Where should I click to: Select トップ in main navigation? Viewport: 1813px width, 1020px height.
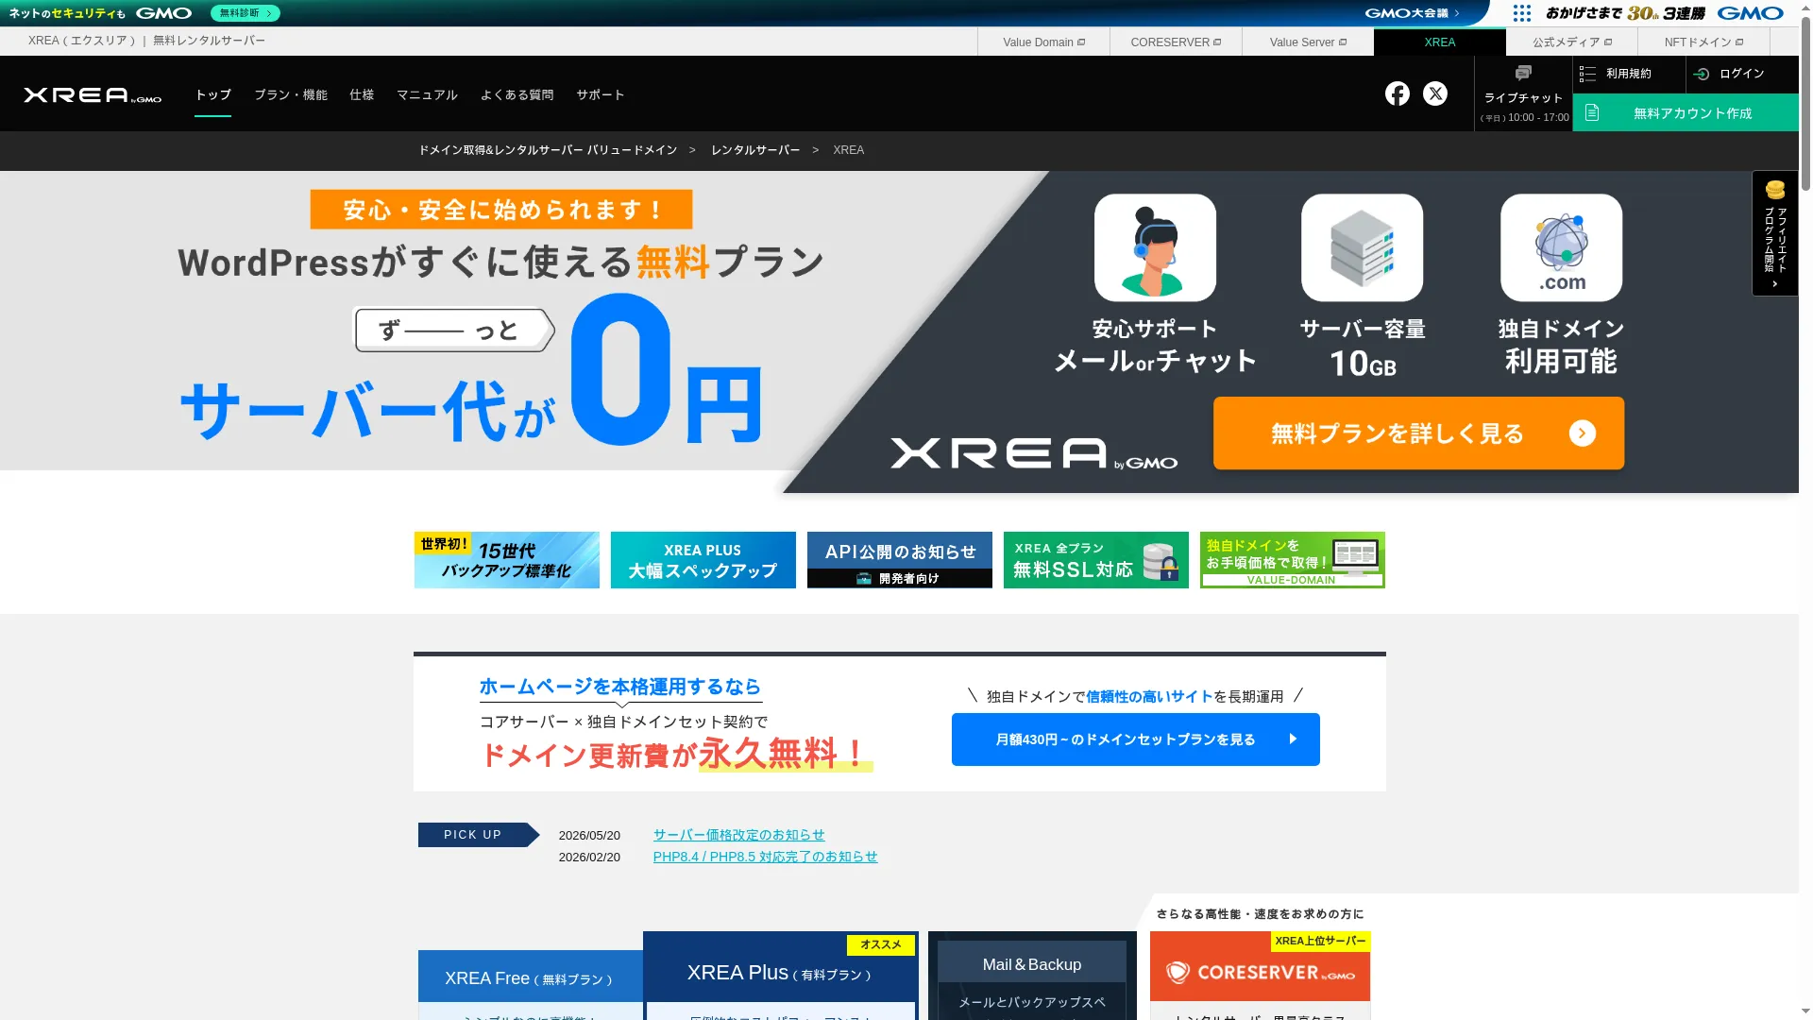[x=213, y=94]
